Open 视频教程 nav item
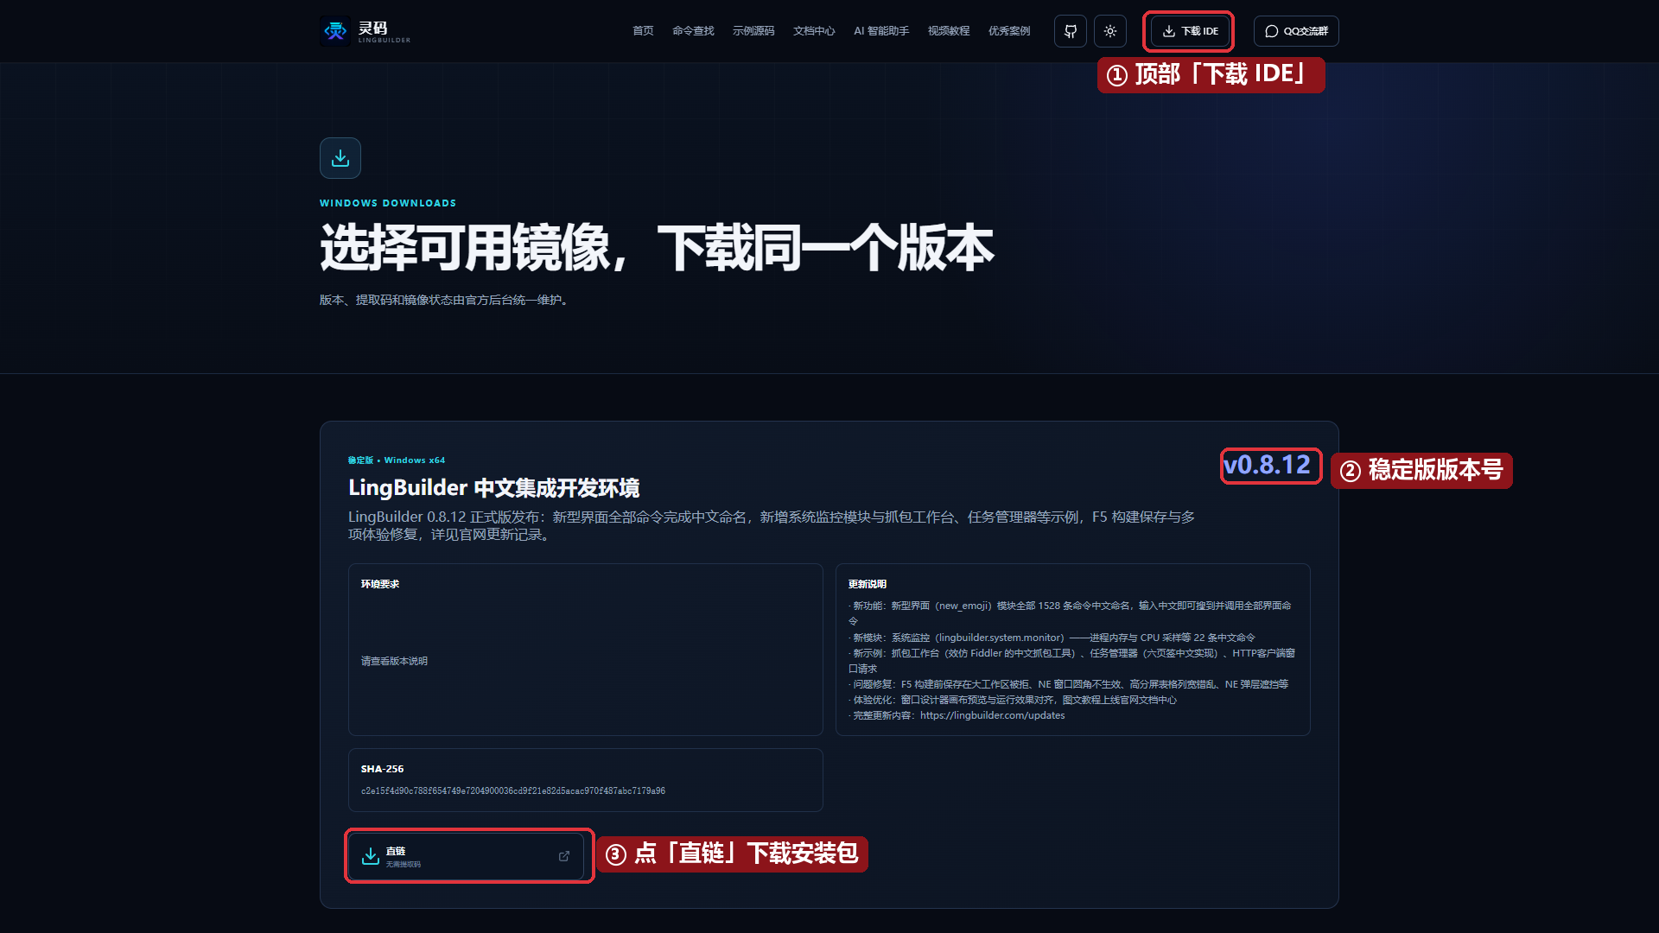This screenshot has width=1659, height=933. click(x=949, y=31)
